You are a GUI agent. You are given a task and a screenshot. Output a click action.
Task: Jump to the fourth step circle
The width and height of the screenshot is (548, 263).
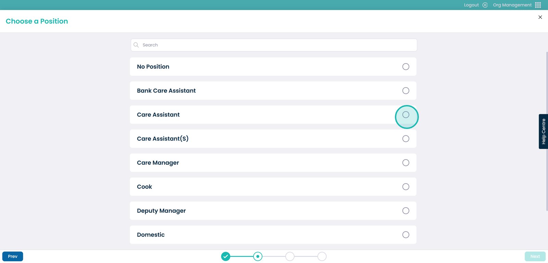322,256
